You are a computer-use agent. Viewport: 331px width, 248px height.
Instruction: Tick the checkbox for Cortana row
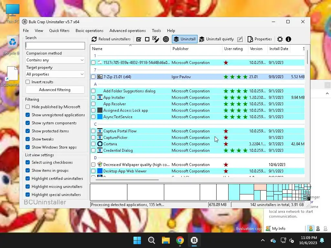(93, 144)
